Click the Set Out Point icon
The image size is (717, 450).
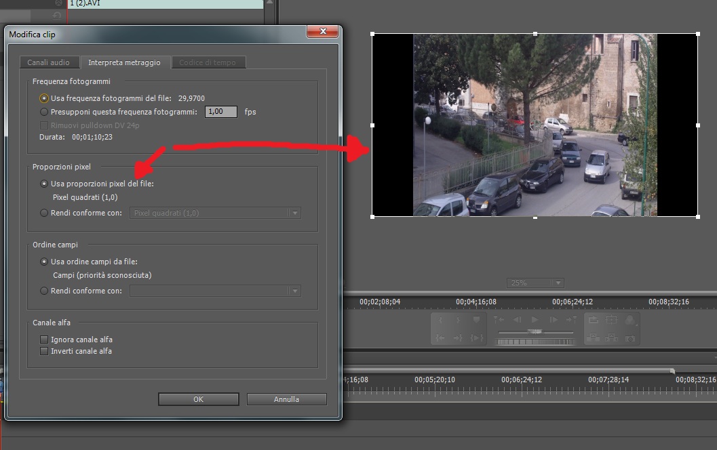pyautogui.click(x=458, y=320)
